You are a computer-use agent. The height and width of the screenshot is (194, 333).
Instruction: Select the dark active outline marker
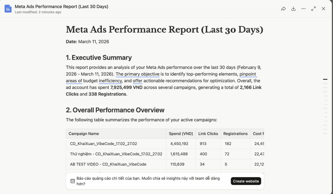325,79
